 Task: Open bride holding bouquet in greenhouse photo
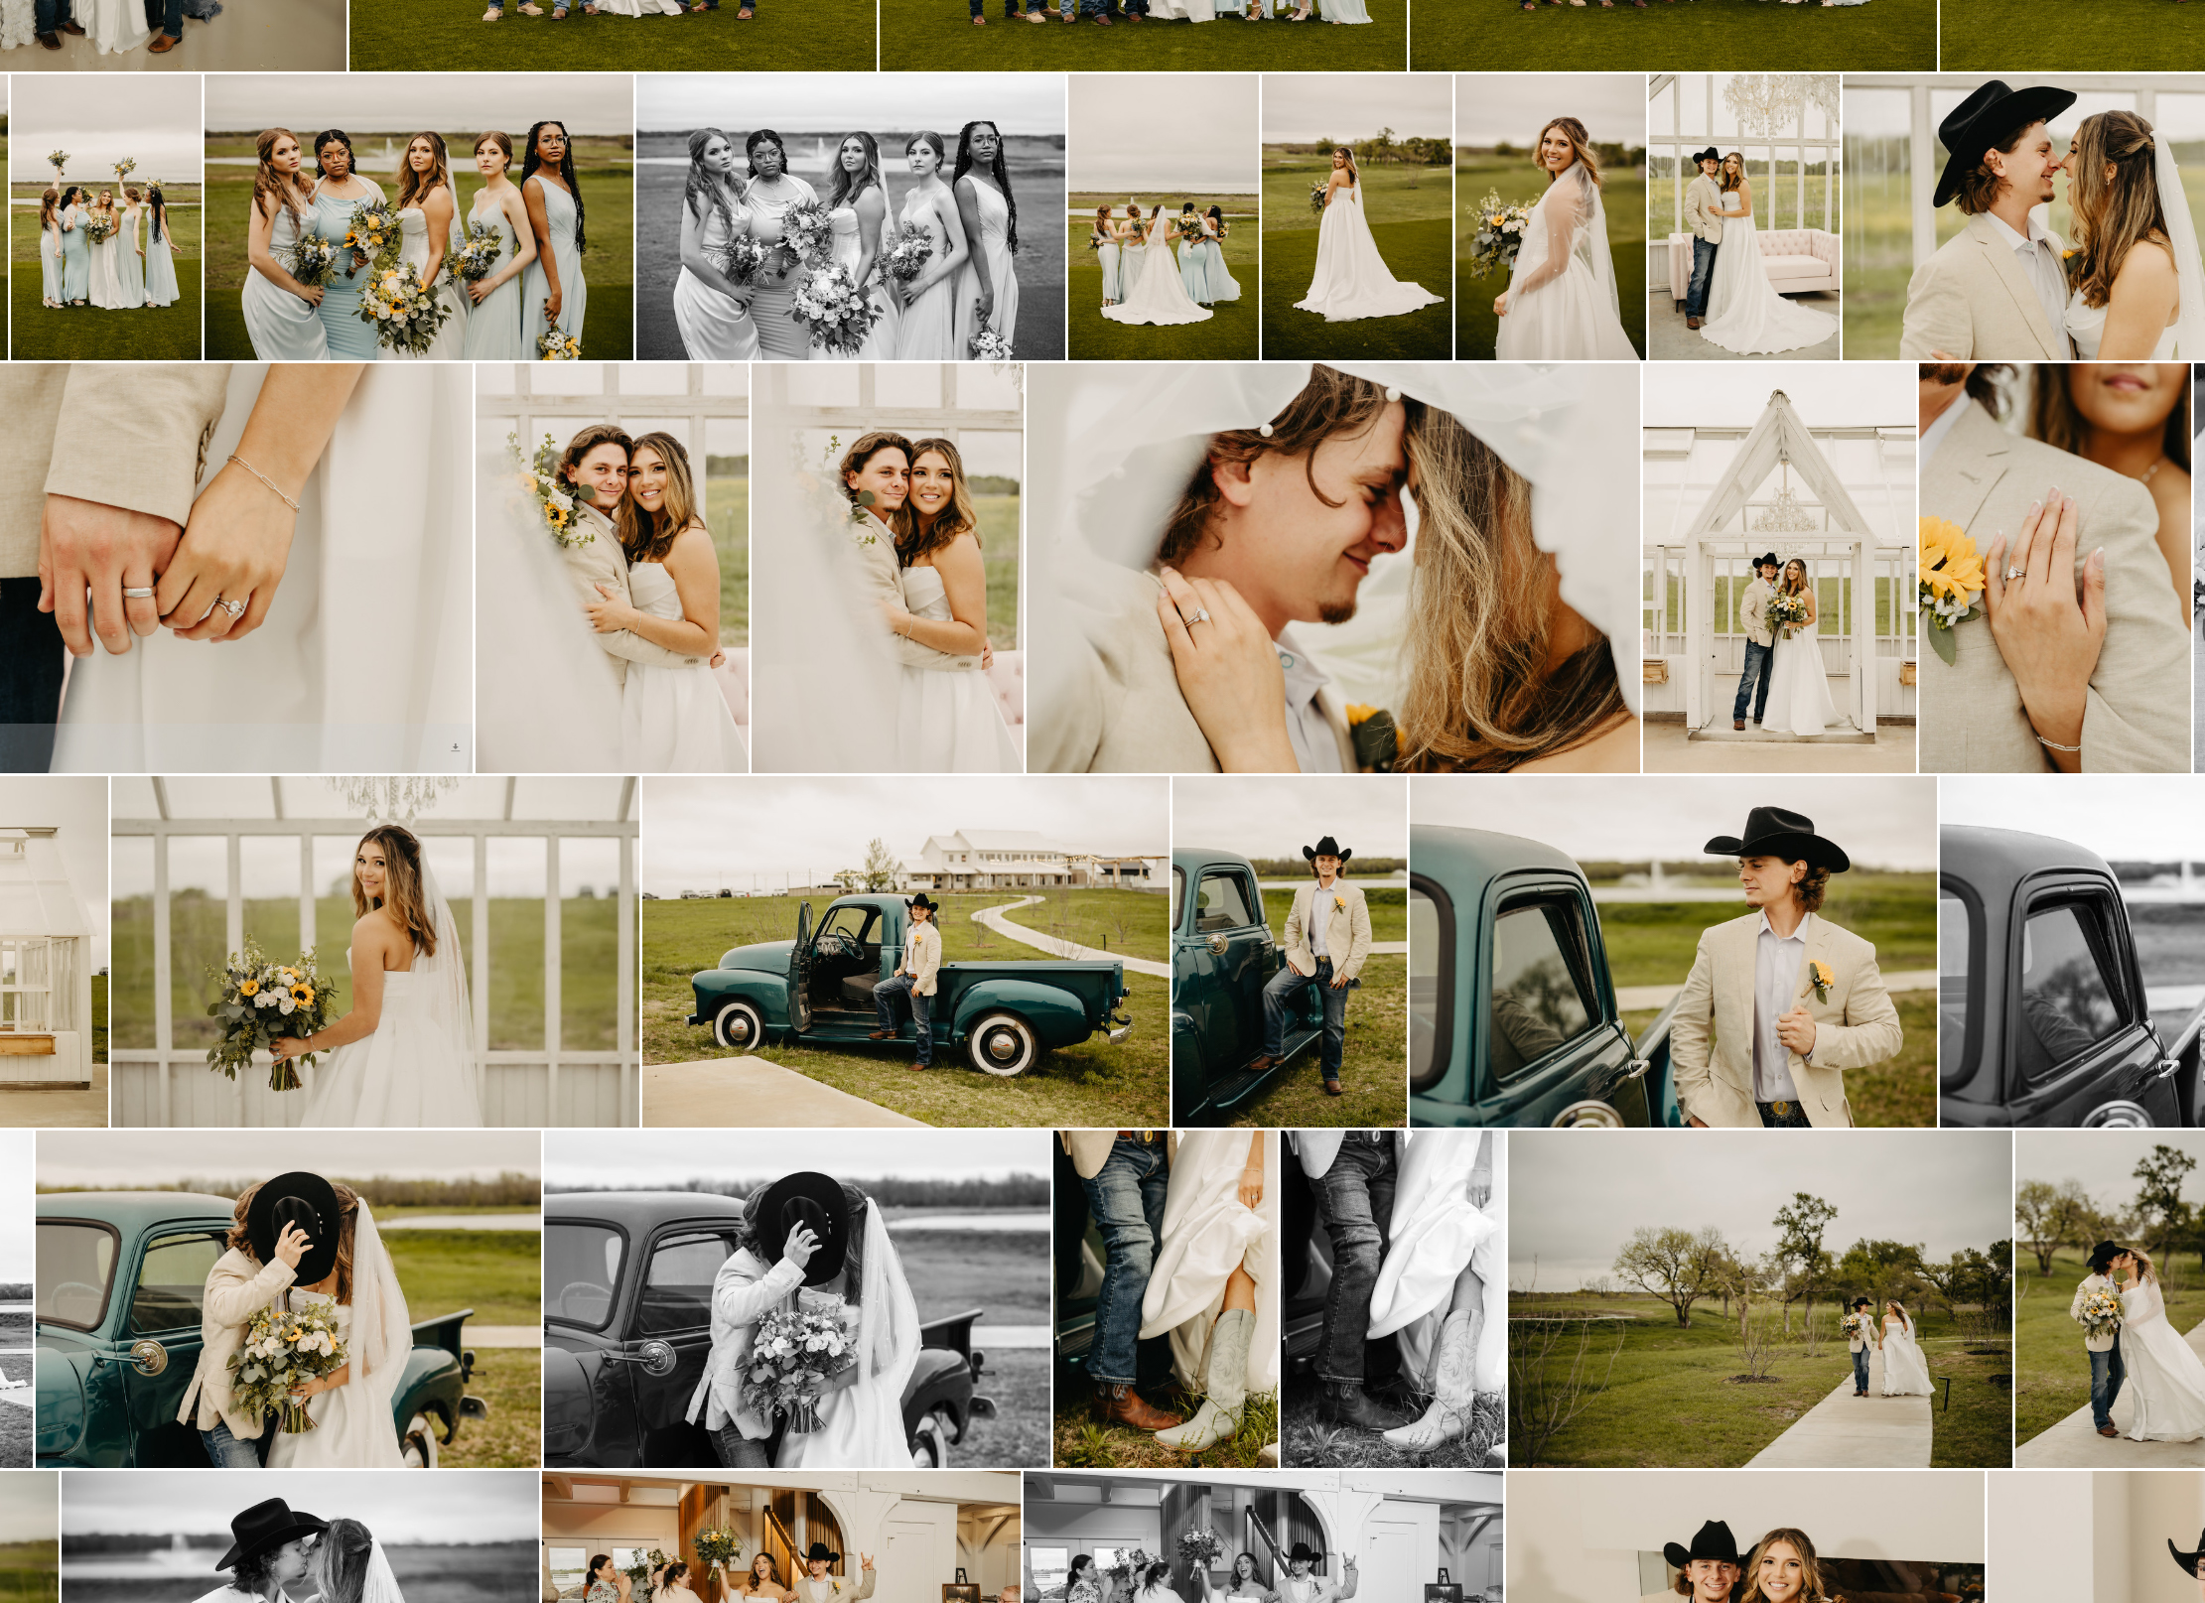click(374, 951)
